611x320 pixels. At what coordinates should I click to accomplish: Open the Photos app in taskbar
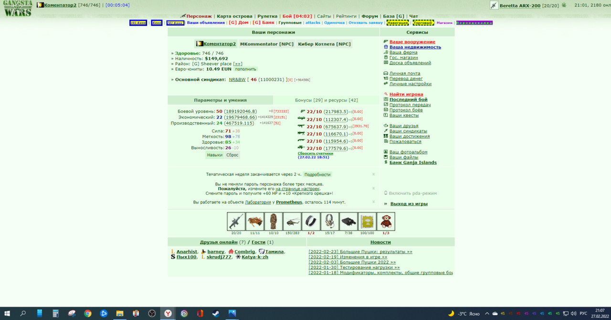(232, 313)
